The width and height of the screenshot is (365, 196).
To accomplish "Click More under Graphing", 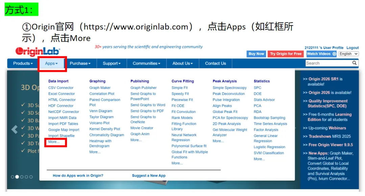I will (x=95, y=152).
